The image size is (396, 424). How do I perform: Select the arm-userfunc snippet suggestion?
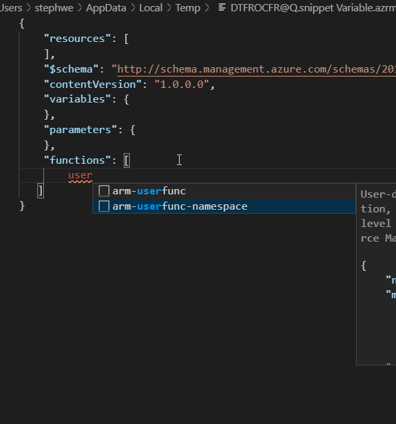coord(224,191)
